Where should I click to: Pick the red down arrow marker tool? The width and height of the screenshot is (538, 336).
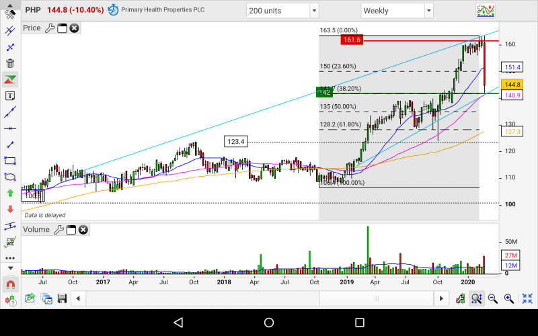tap(10, 209)
